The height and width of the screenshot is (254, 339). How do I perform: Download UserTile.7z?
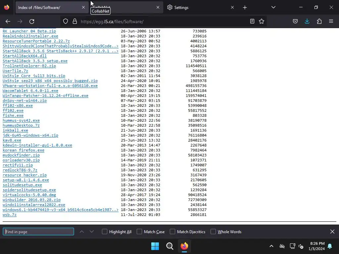15,71
